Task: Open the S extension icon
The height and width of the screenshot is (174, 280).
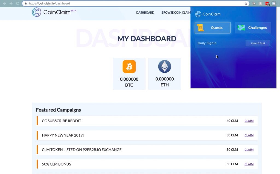Action: [x=254, y=3]
